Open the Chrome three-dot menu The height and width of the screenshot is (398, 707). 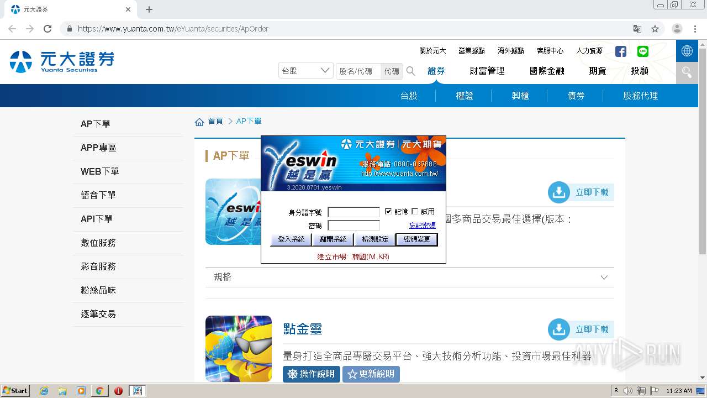pos(695,29)
